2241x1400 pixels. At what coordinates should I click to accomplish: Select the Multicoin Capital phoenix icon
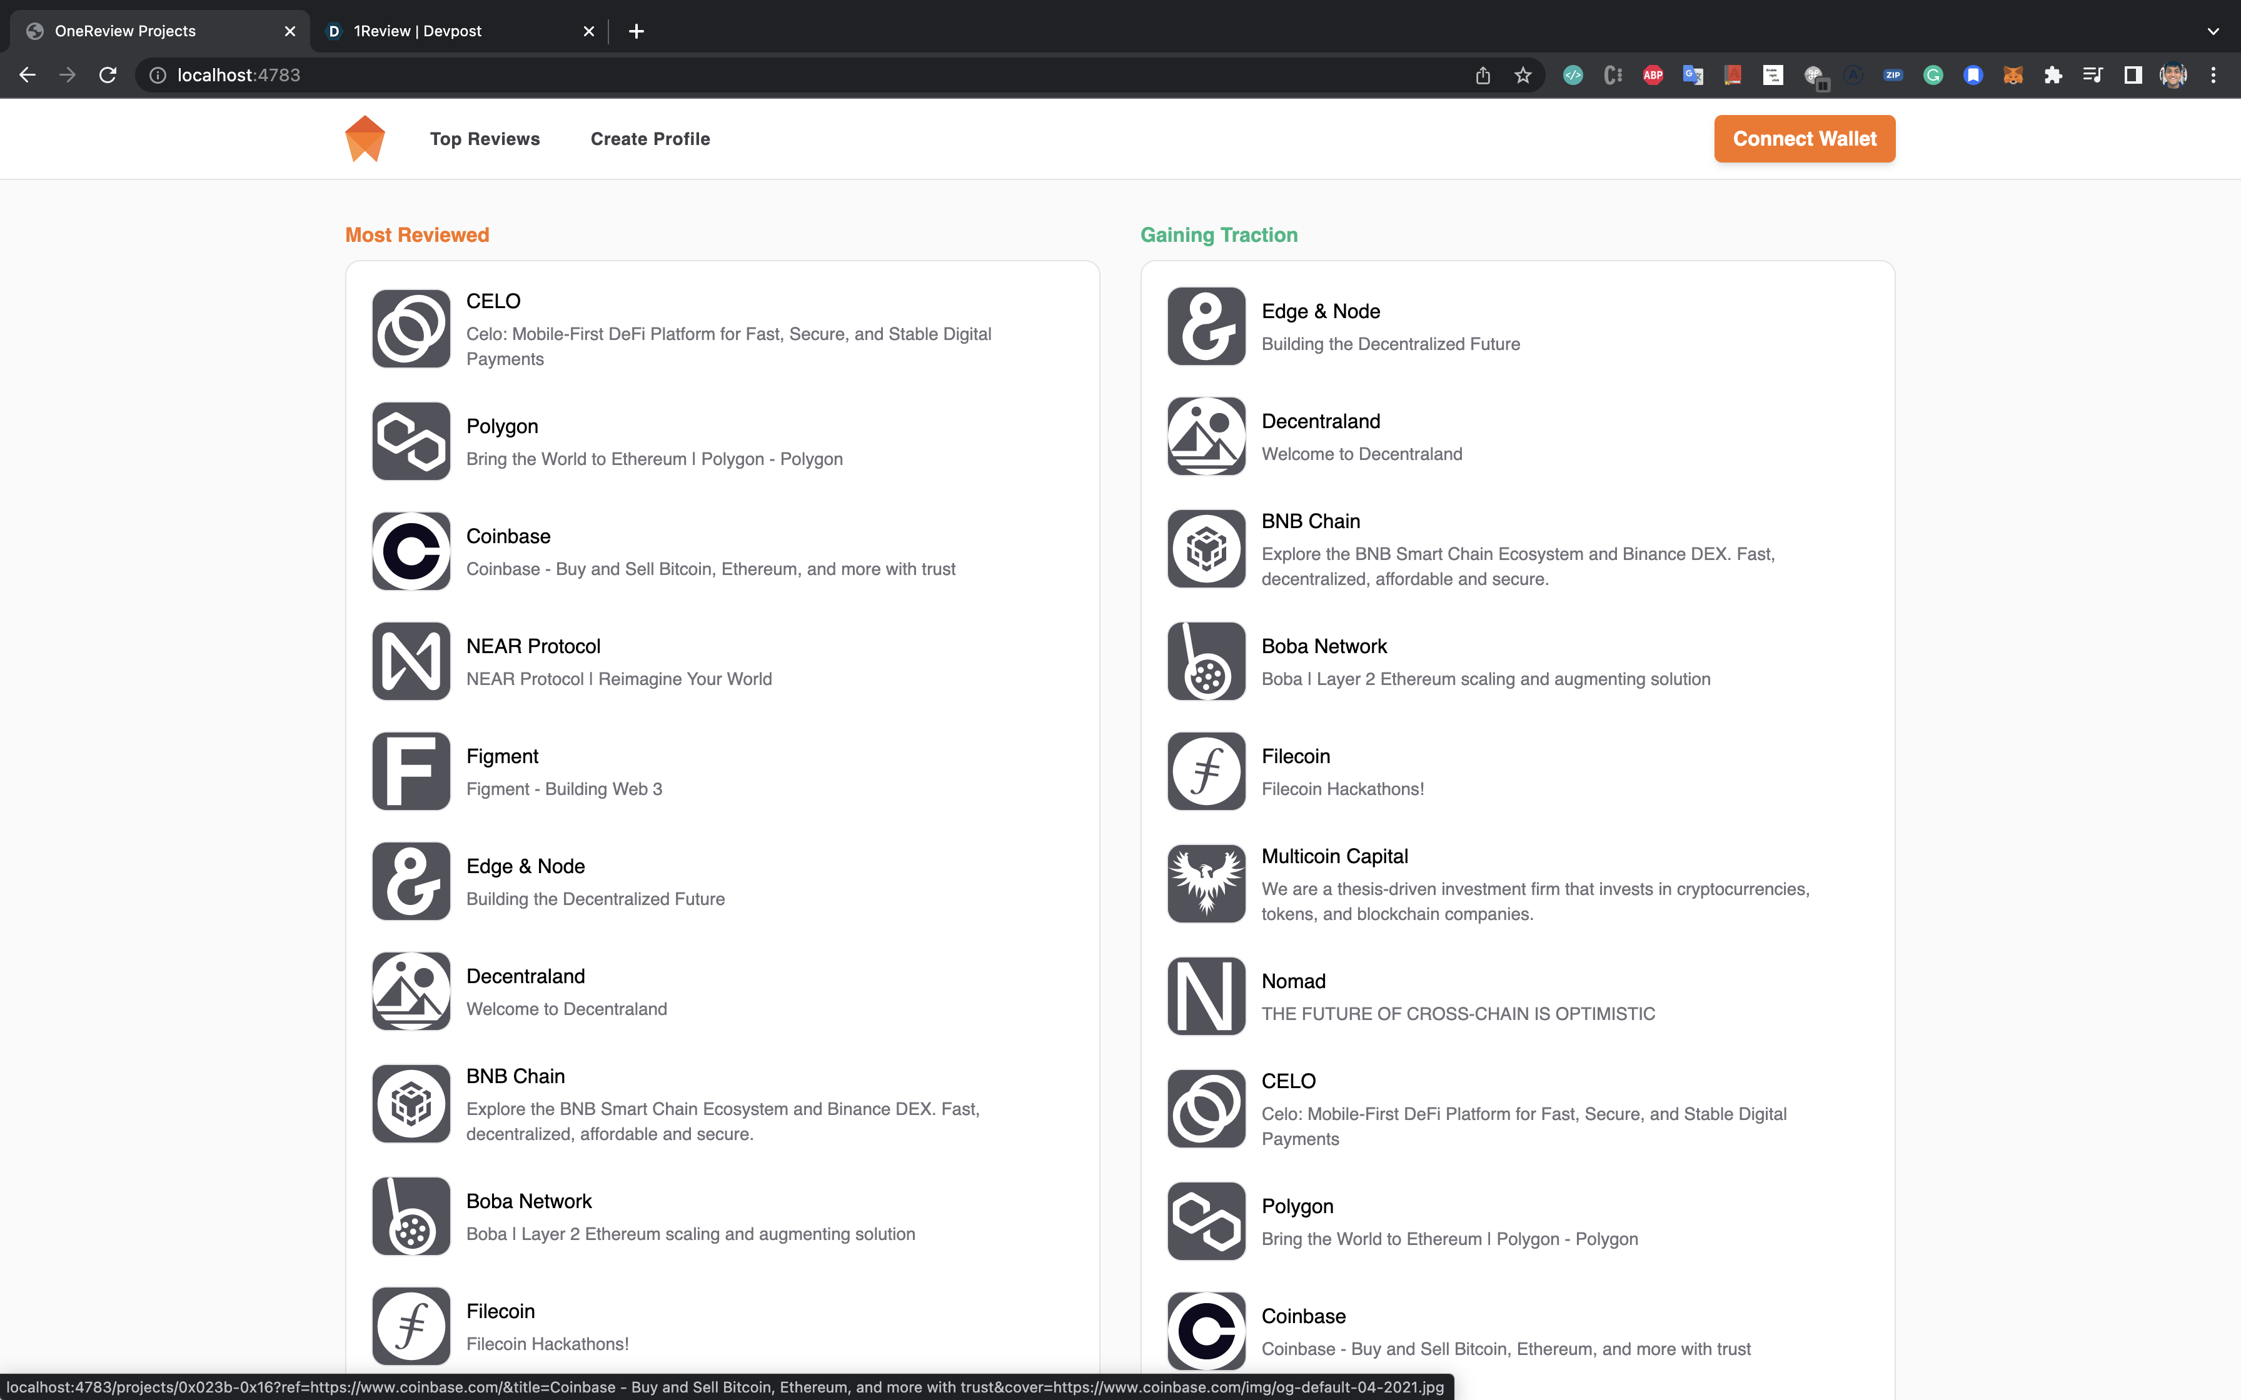click(1206, 883)
